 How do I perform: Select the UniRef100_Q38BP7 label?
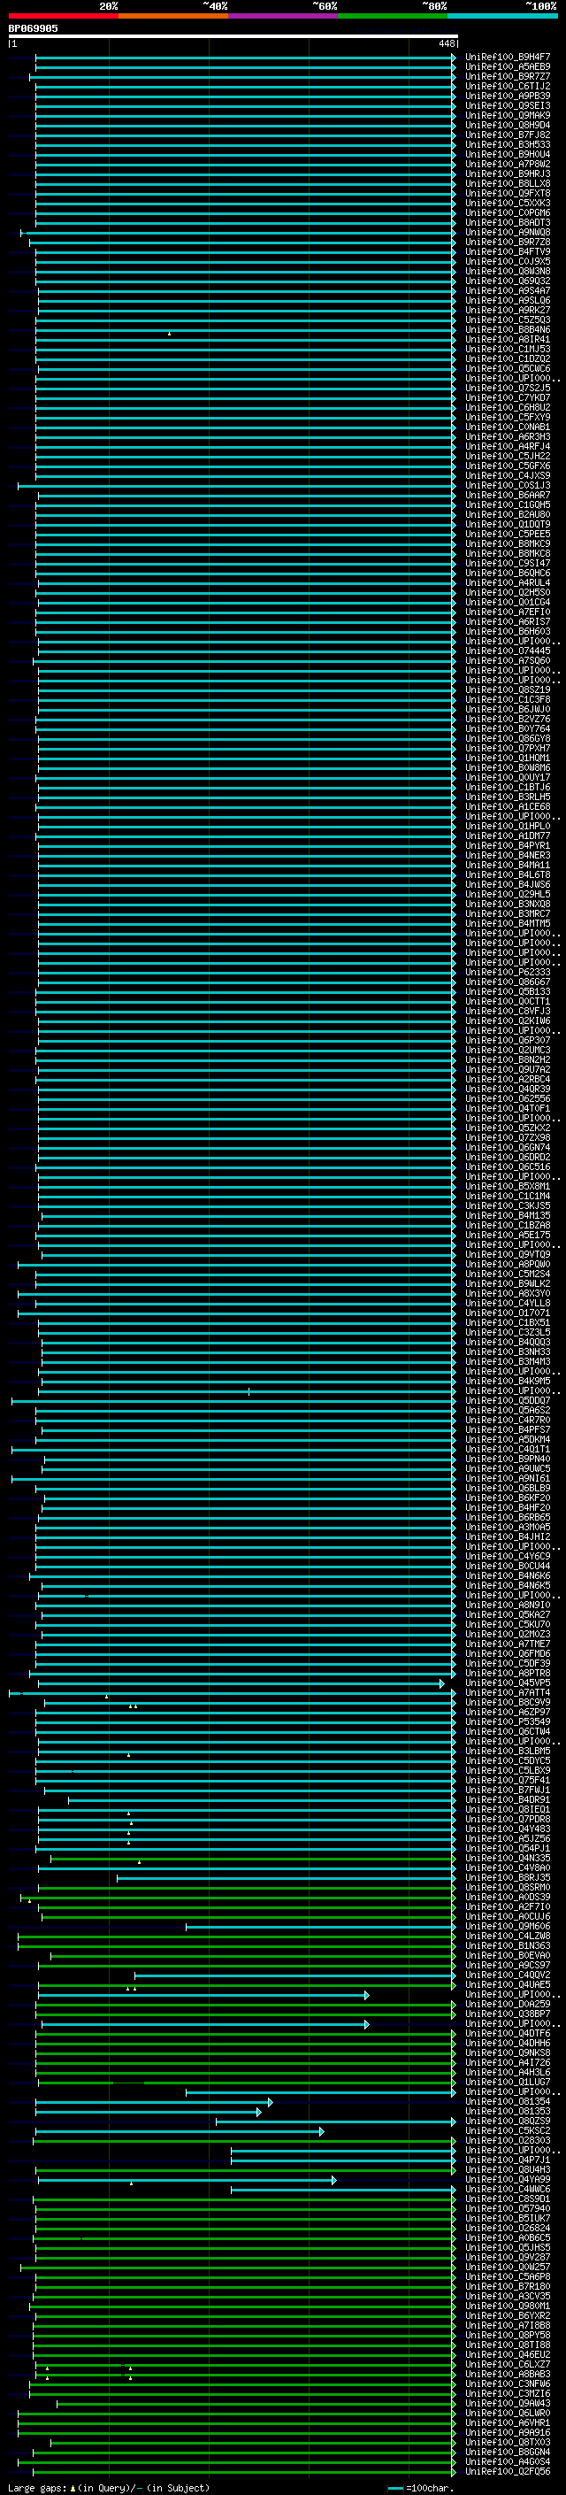coord(507,2014)
